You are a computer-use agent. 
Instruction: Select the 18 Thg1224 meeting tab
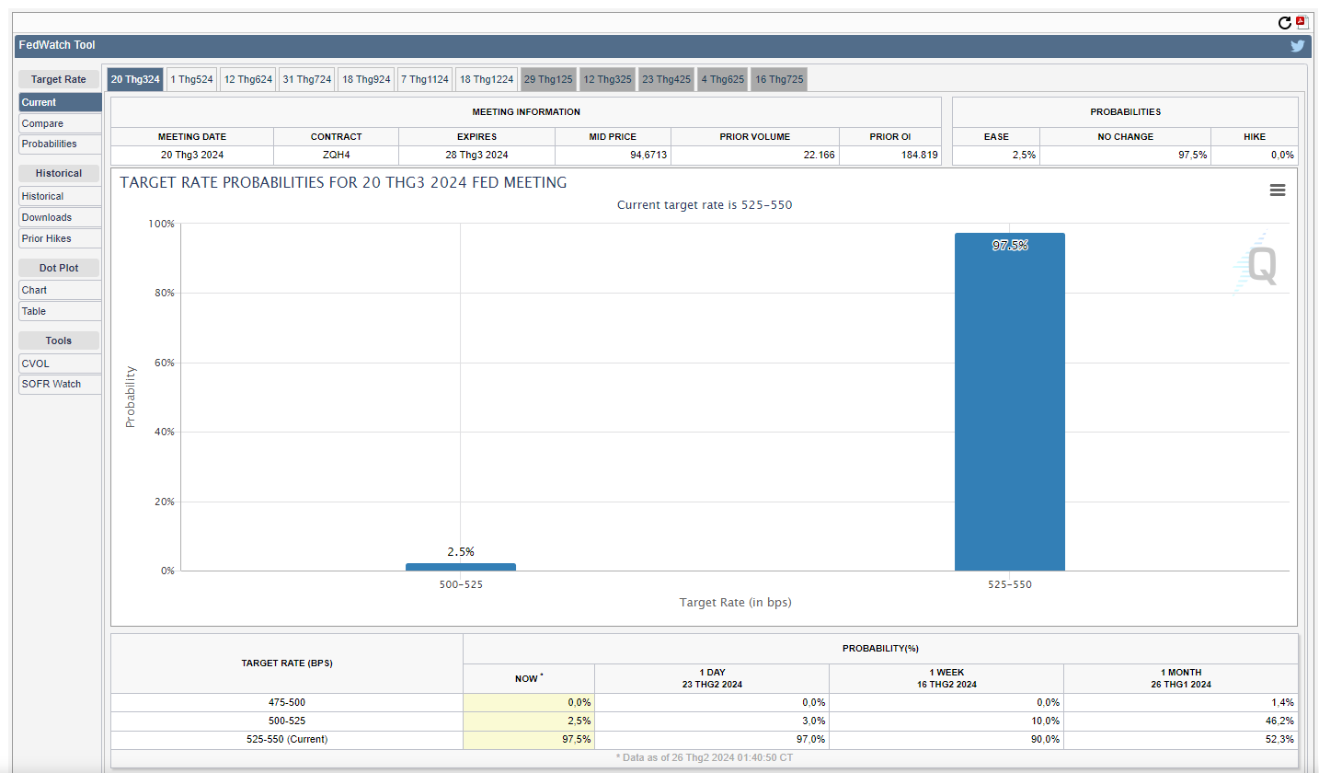[x=487, y=79]
